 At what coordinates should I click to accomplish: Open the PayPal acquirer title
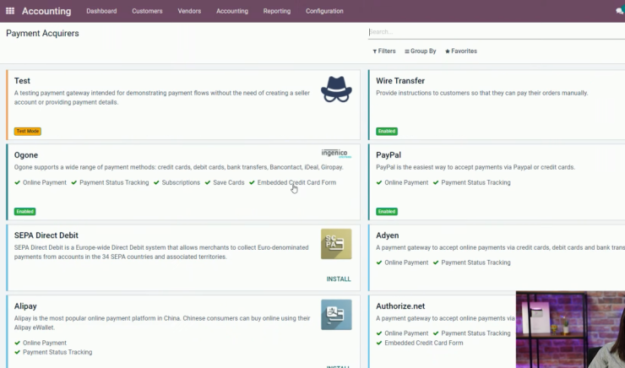pyautogui.click(x=389, y=155)
